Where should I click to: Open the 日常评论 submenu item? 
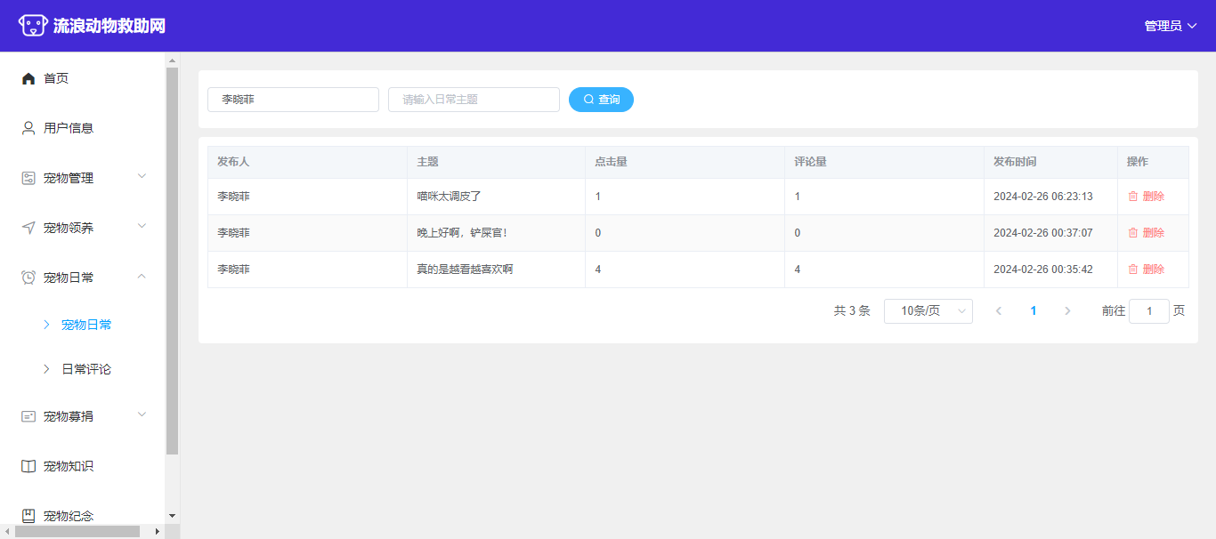[86, 369]
